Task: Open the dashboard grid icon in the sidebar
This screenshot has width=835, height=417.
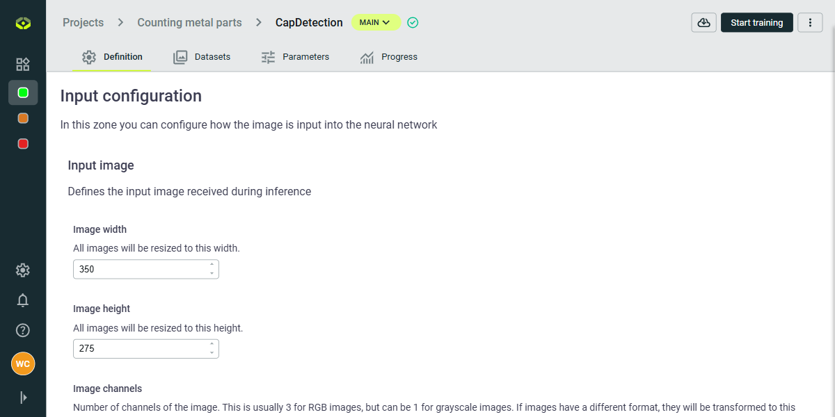Action: pyautogui.click(x=23, y=65)
